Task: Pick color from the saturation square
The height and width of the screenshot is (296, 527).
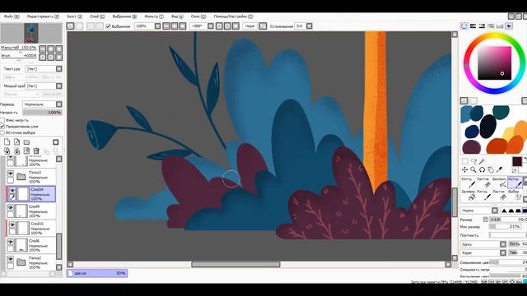Action: [494, 63]
